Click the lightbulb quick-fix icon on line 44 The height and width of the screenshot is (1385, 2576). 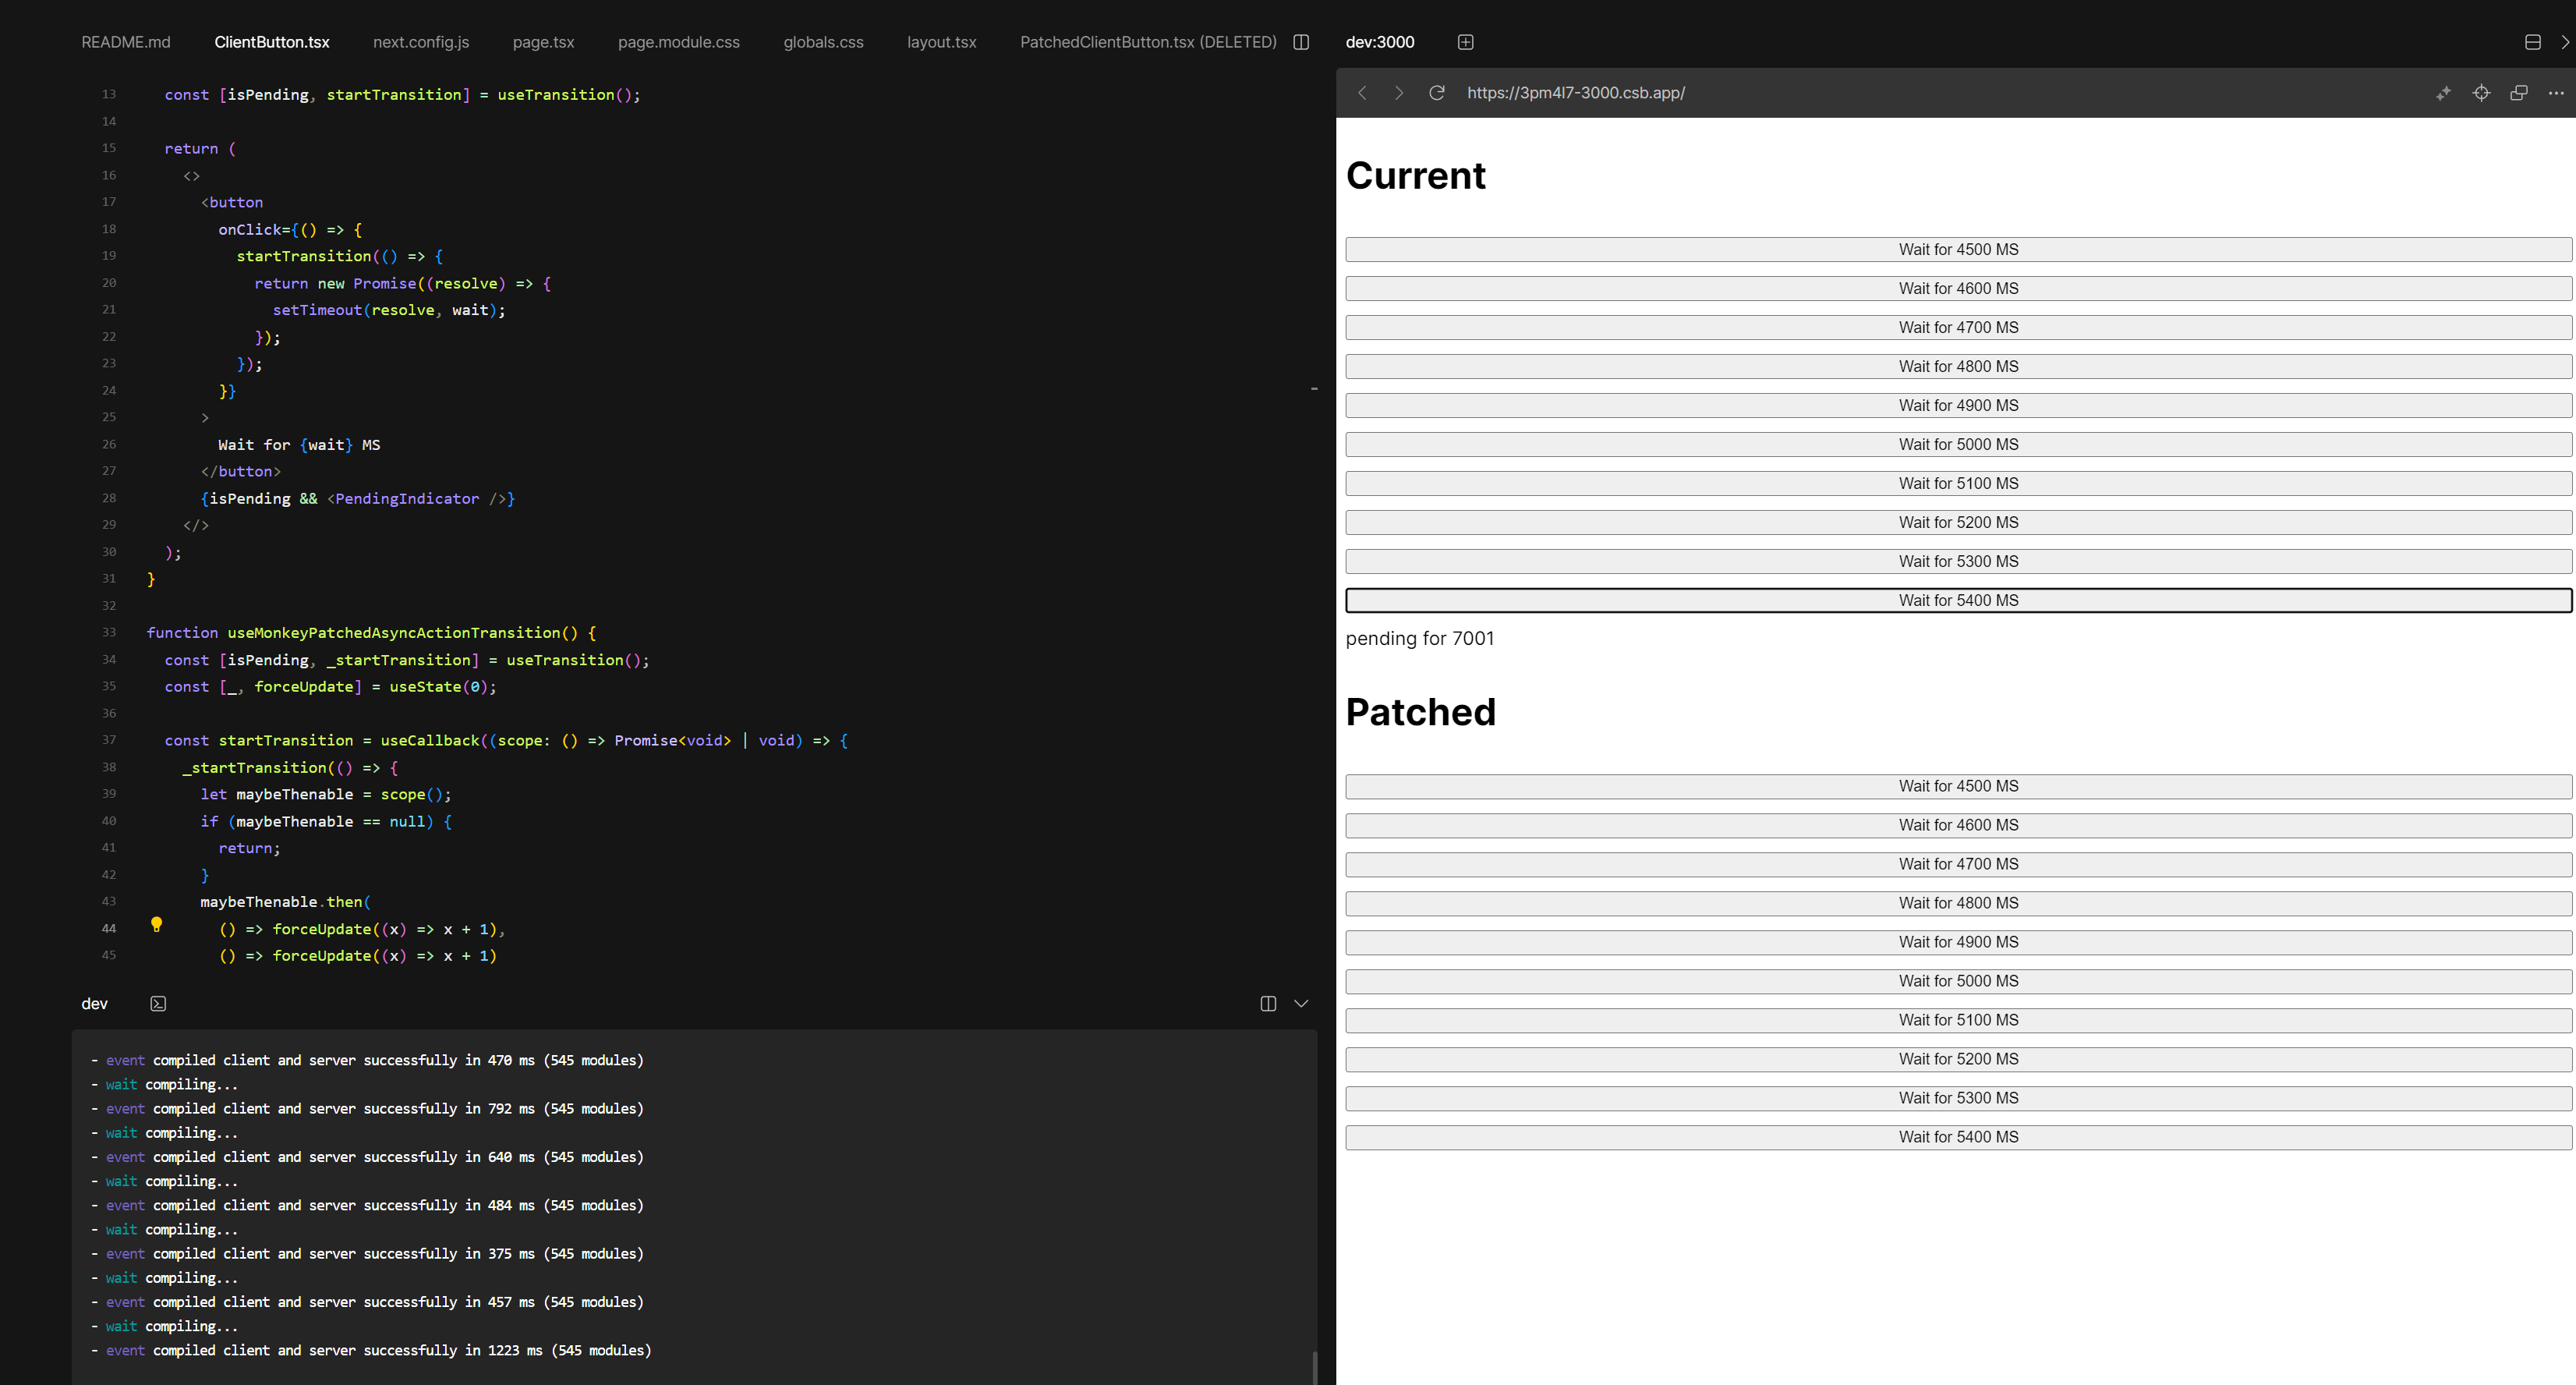coord(156,925)
